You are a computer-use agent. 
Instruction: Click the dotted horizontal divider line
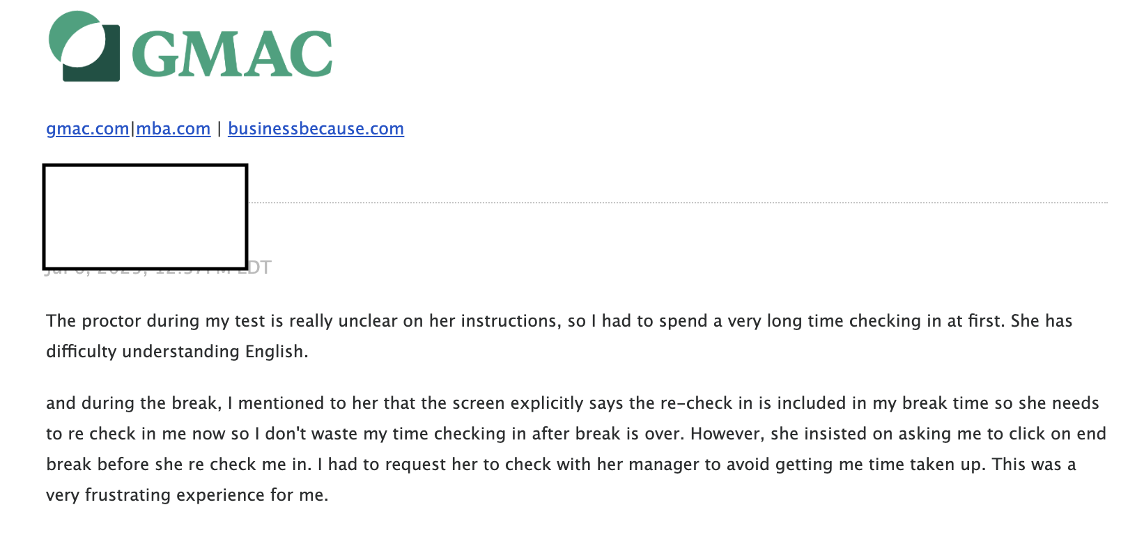(x=677, y=203)
